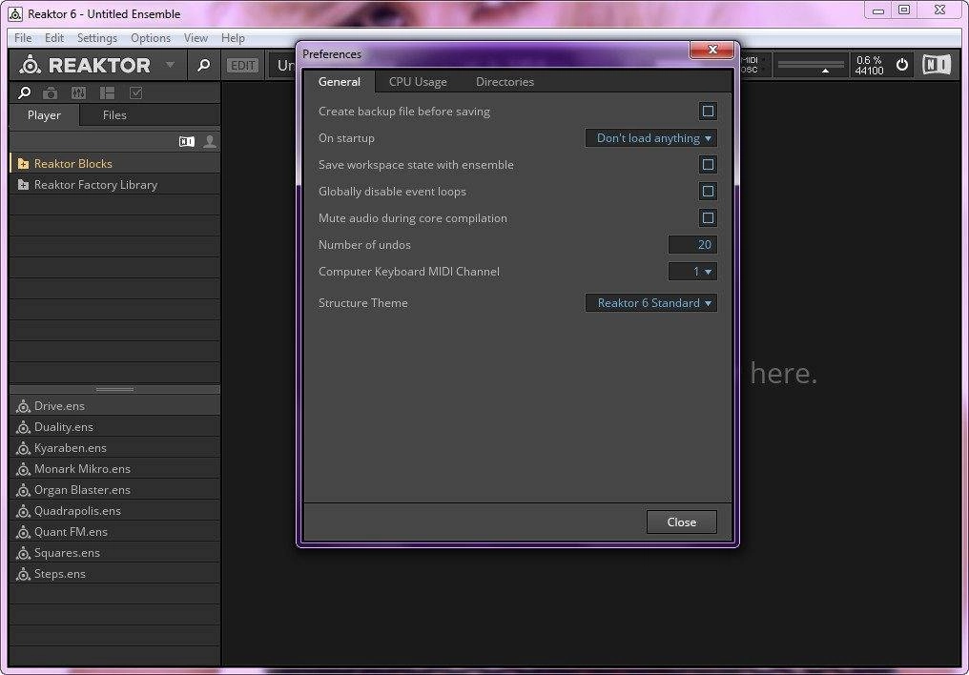969x675 pixels.
Task: Toggle the EDIT mode button
Action: tap(242, 66)
